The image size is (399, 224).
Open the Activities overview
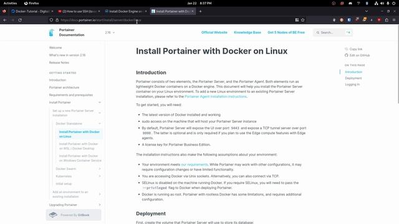tap(10, 3)
